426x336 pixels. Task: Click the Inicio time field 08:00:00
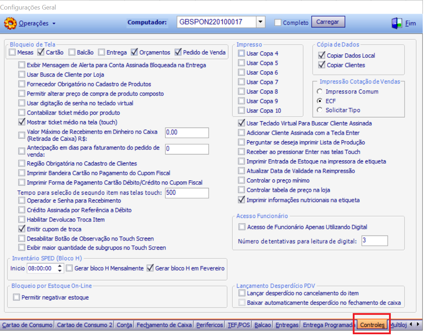click(42, 268)
